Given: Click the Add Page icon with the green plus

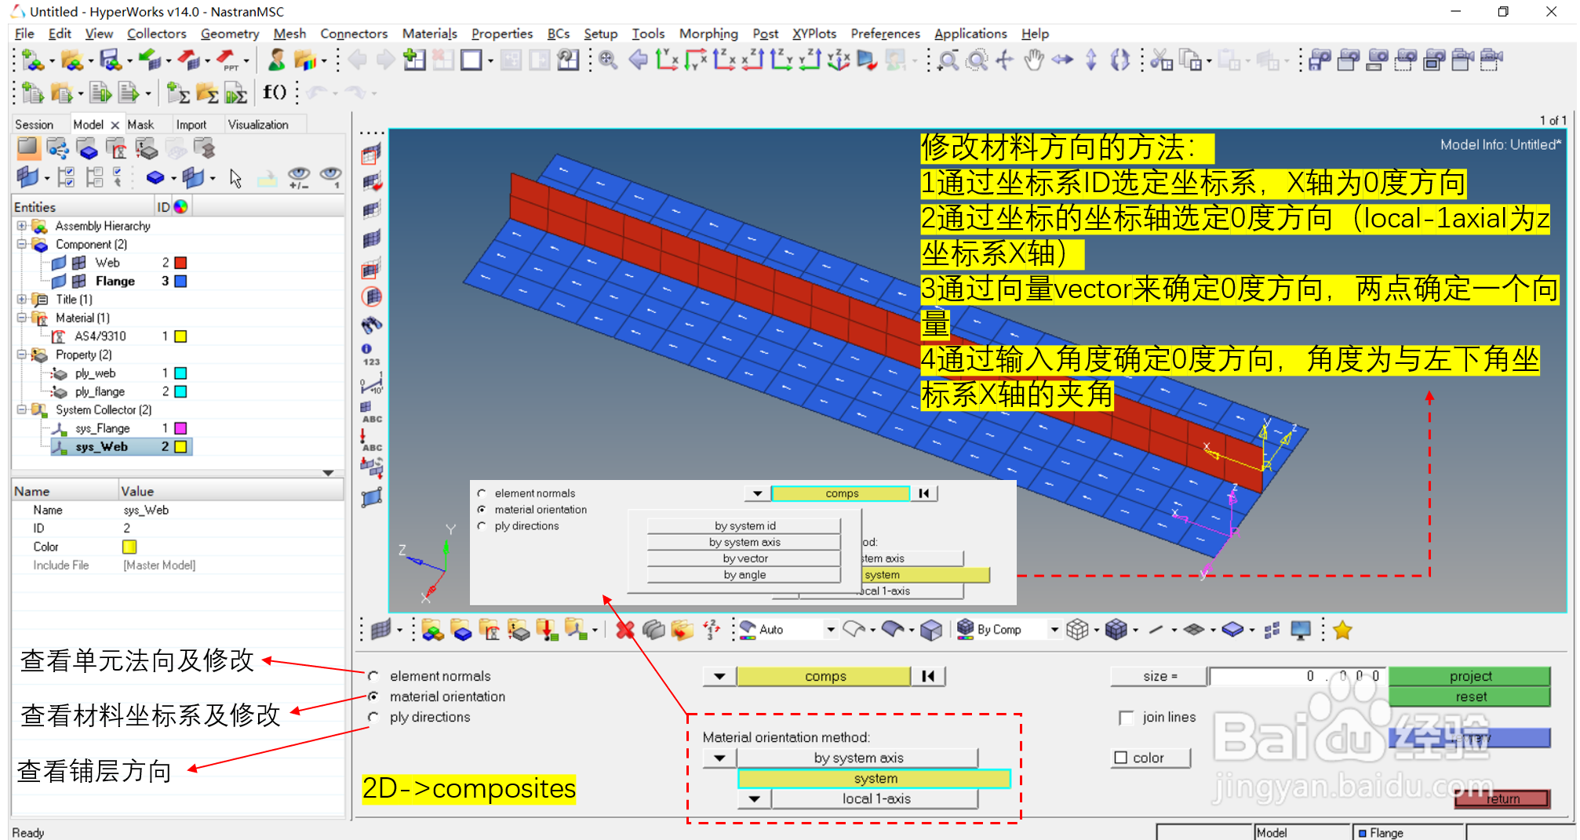Looking at the screenshot, I should point(414,60).
